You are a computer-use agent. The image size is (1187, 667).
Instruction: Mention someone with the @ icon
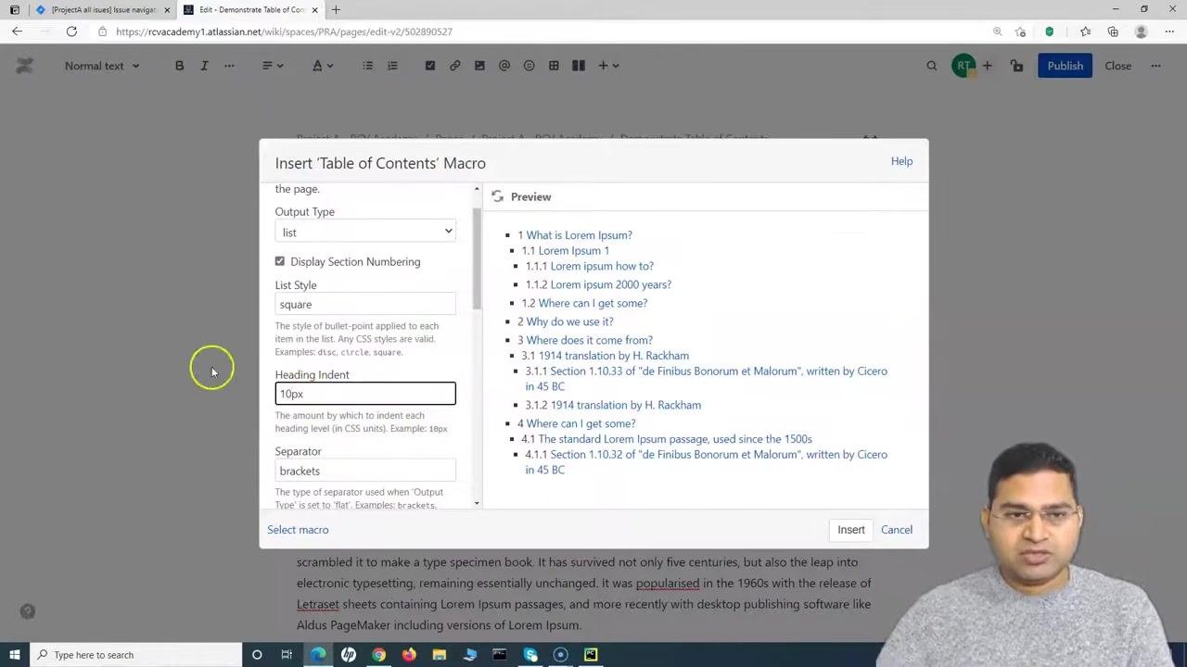[504, 66]
